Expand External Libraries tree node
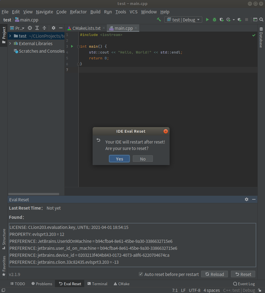 pos(10,43)
